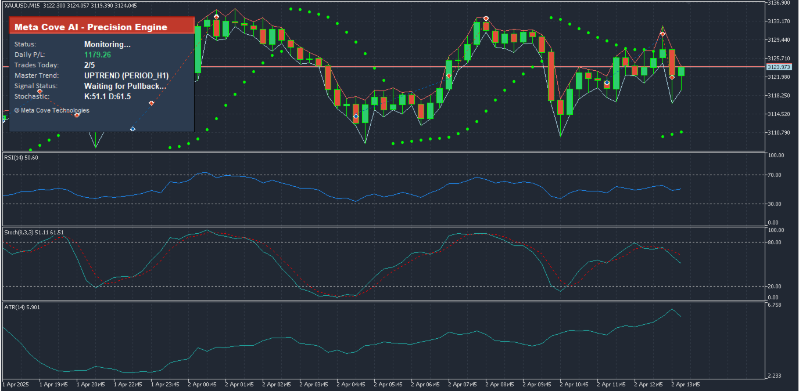
Task: Click the 1 Apr 19:45 time axis label
Action: (53, 384)
